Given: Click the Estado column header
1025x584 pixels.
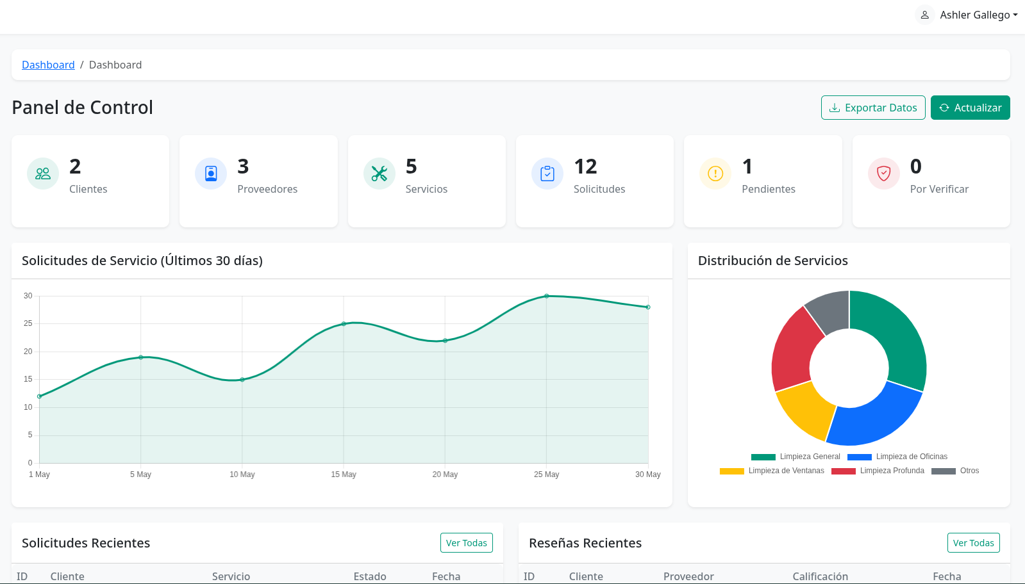Looking at the screenshot, I should pos(370,576).
